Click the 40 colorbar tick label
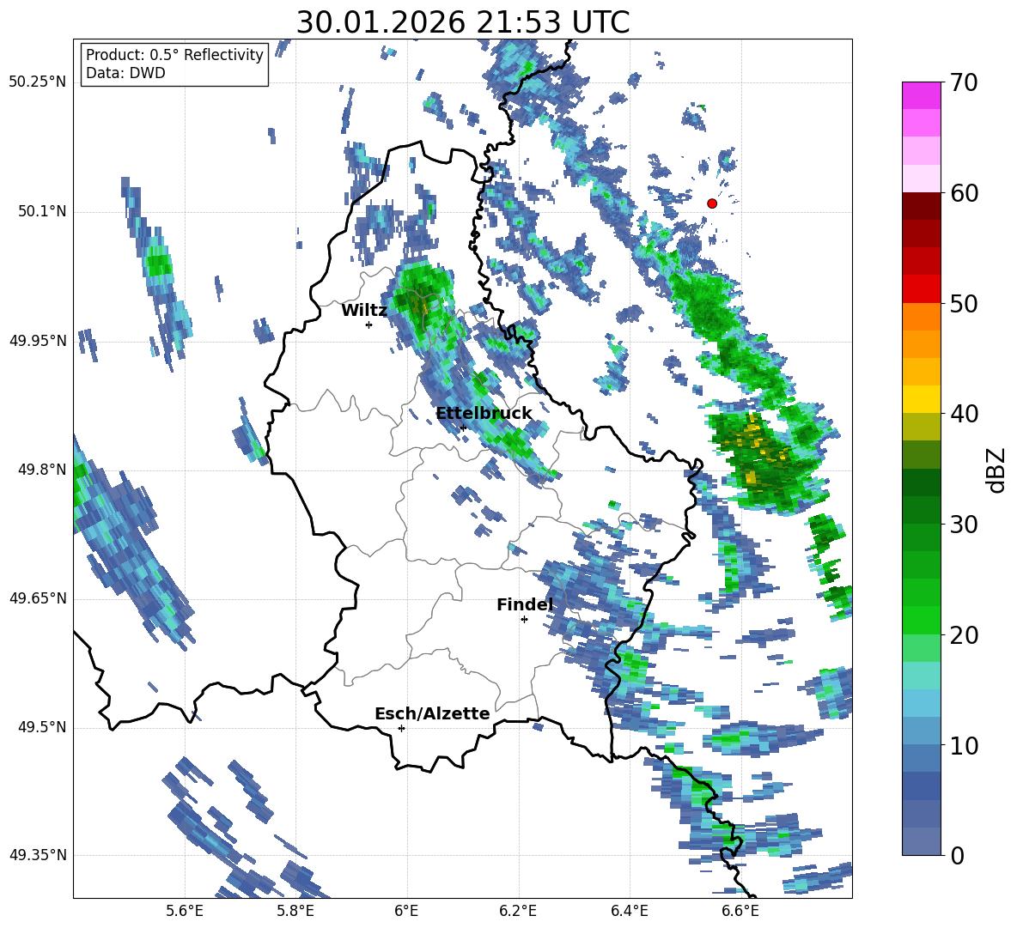1017x928 pixels. tap(963, 414)
